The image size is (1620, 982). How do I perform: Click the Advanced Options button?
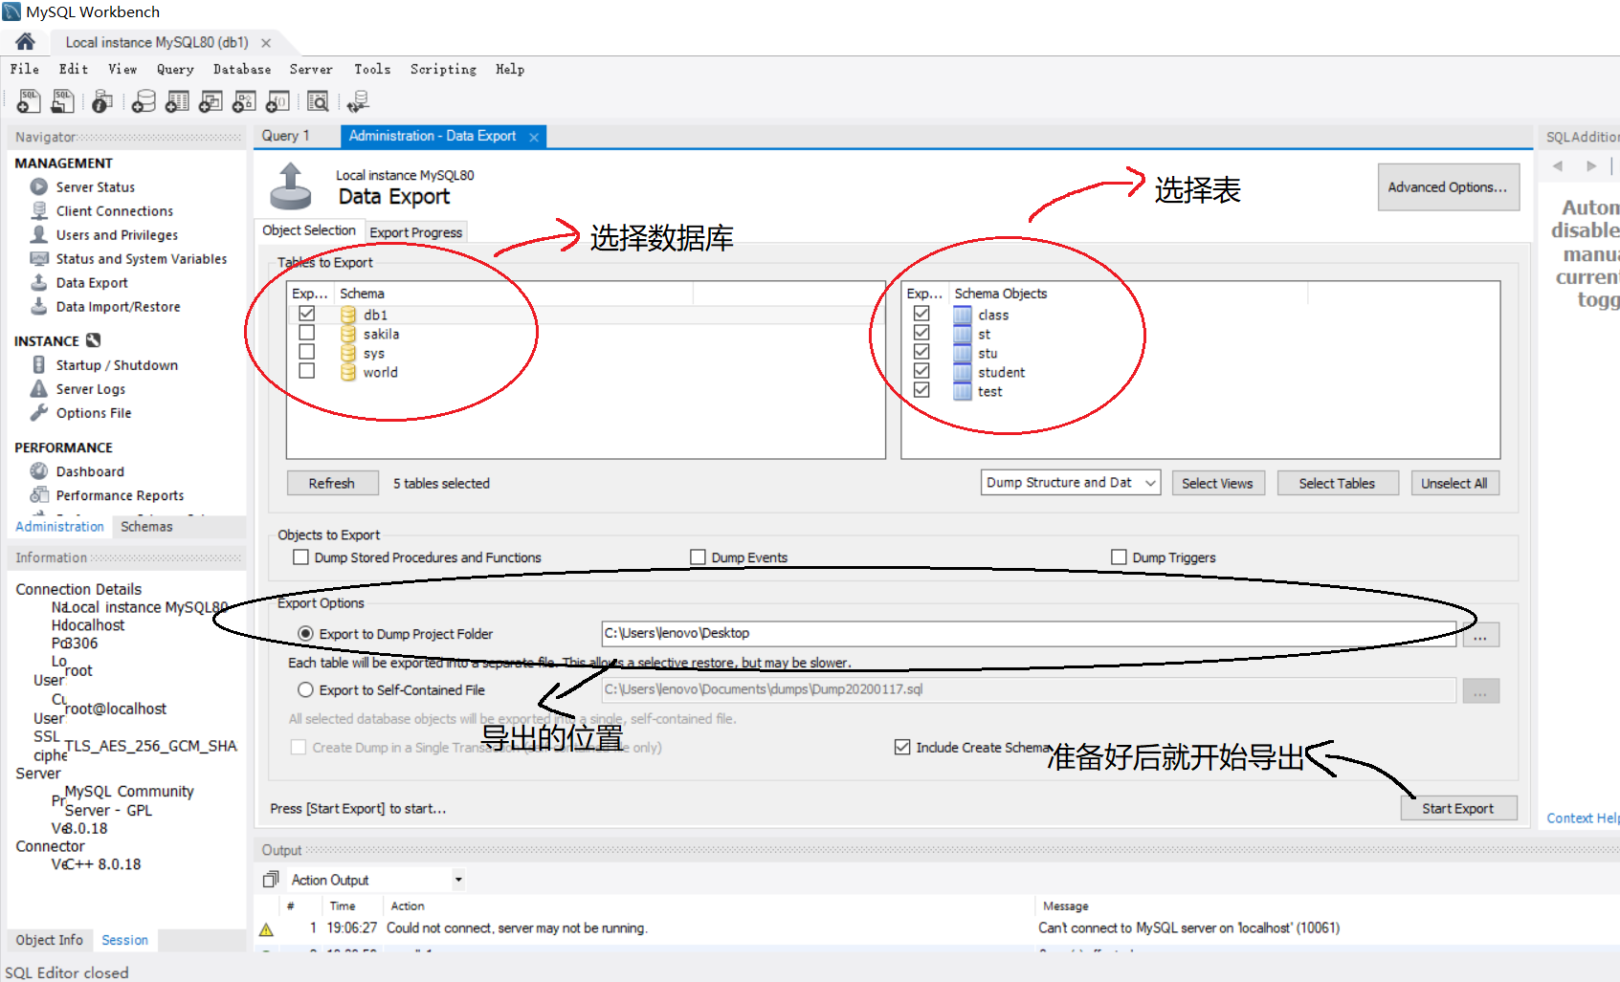click(1448, 186)
